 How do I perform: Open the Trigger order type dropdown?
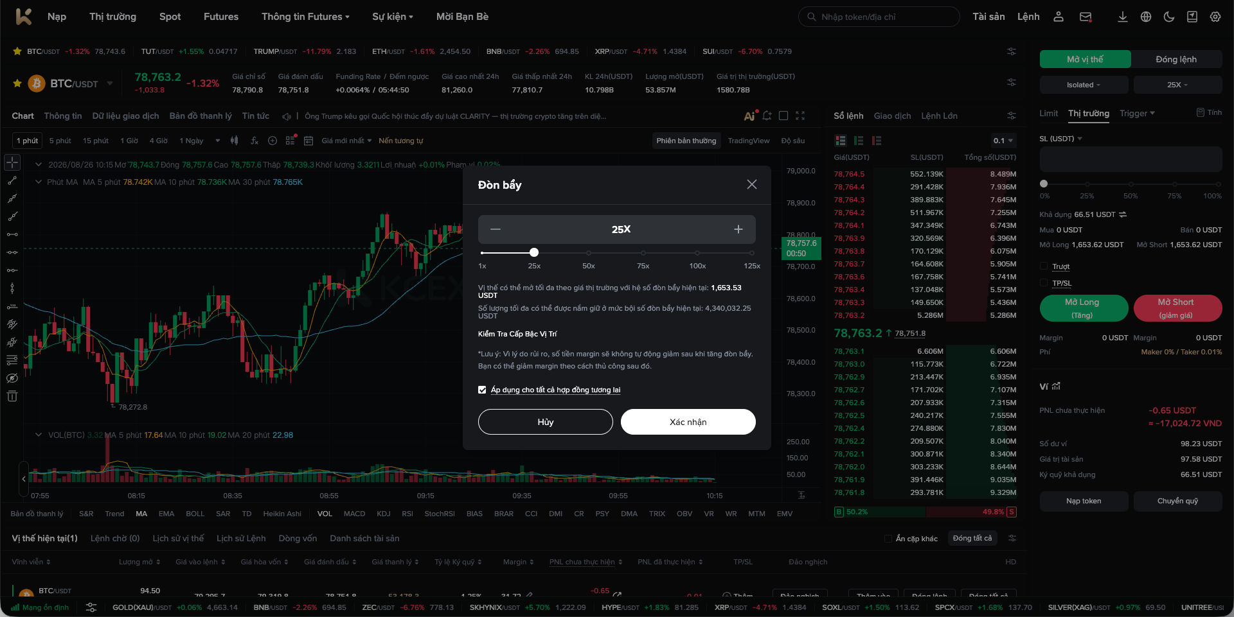[1137, 113]
